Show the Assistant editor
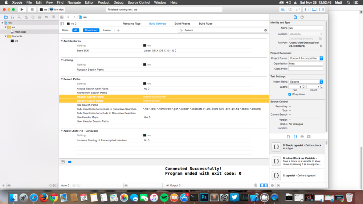 290,9
